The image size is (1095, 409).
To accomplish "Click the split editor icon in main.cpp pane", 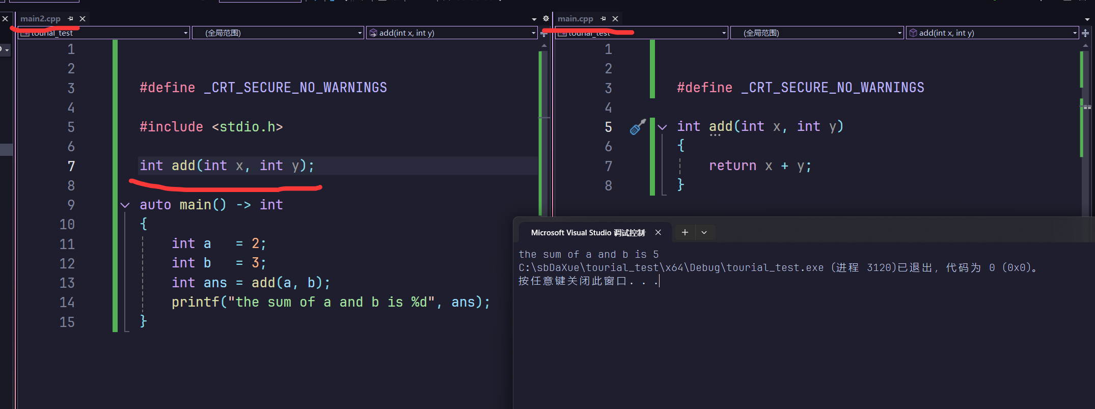I will point(1085,33).
